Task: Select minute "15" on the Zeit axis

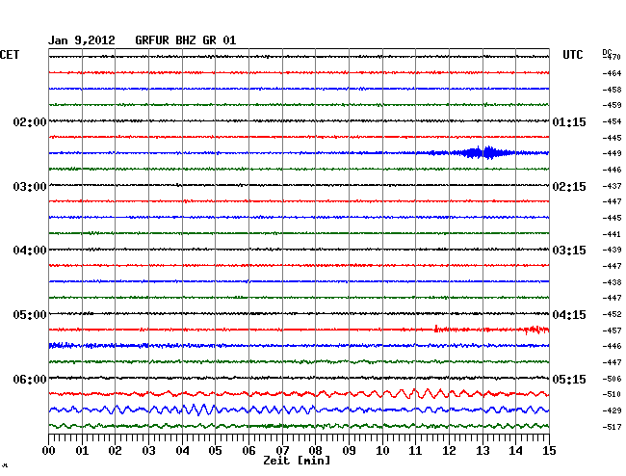Action: pos(549,451)
